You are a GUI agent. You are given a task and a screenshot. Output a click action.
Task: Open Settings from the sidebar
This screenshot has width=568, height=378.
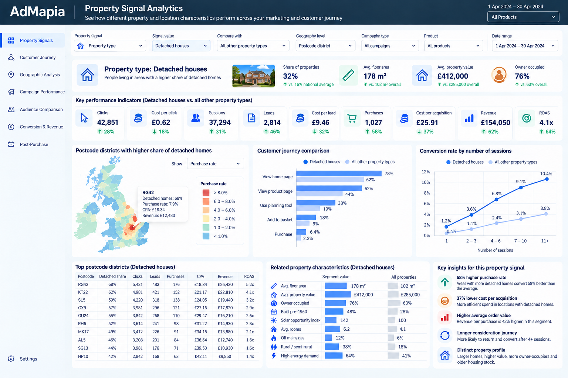[x=28, y=359]
